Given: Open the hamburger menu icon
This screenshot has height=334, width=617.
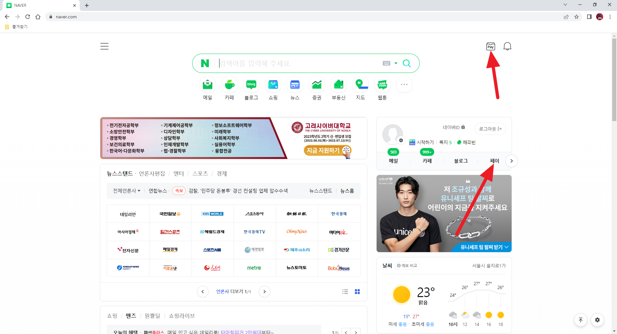Looking at the screenshot, I should click(104, 46).
